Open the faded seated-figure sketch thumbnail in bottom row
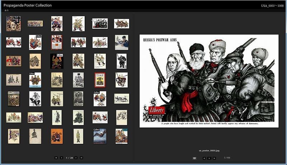This screenshot has width=287, height=165. click(x=35, y=136)
